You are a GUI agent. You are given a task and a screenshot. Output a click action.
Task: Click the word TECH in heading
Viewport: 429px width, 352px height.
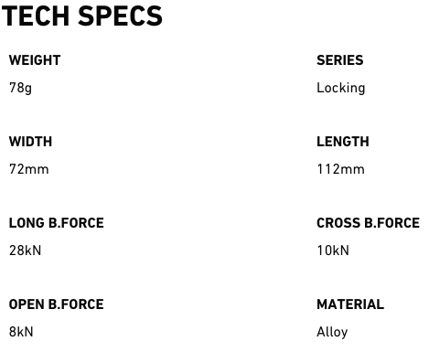pyautogui.click(x=36, y=16)
